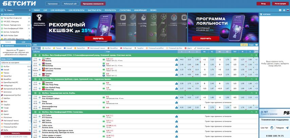Favorite the whole Лига чемпионов Арабских стран league star
The image size is (290, 138).
click(x=39, y=79)
